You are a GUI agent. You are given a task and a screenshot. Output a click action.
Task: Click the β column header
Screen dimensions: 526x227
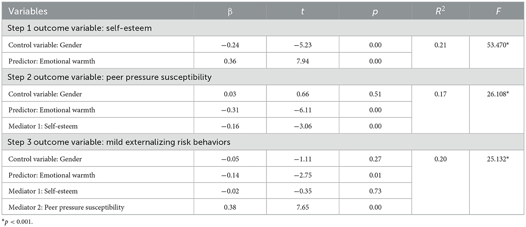pos(230,11)
